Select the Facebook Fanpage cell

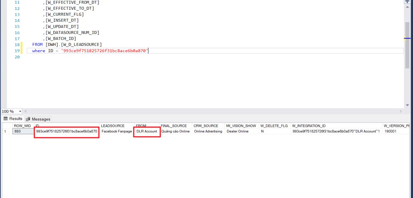tap(116, 131)
